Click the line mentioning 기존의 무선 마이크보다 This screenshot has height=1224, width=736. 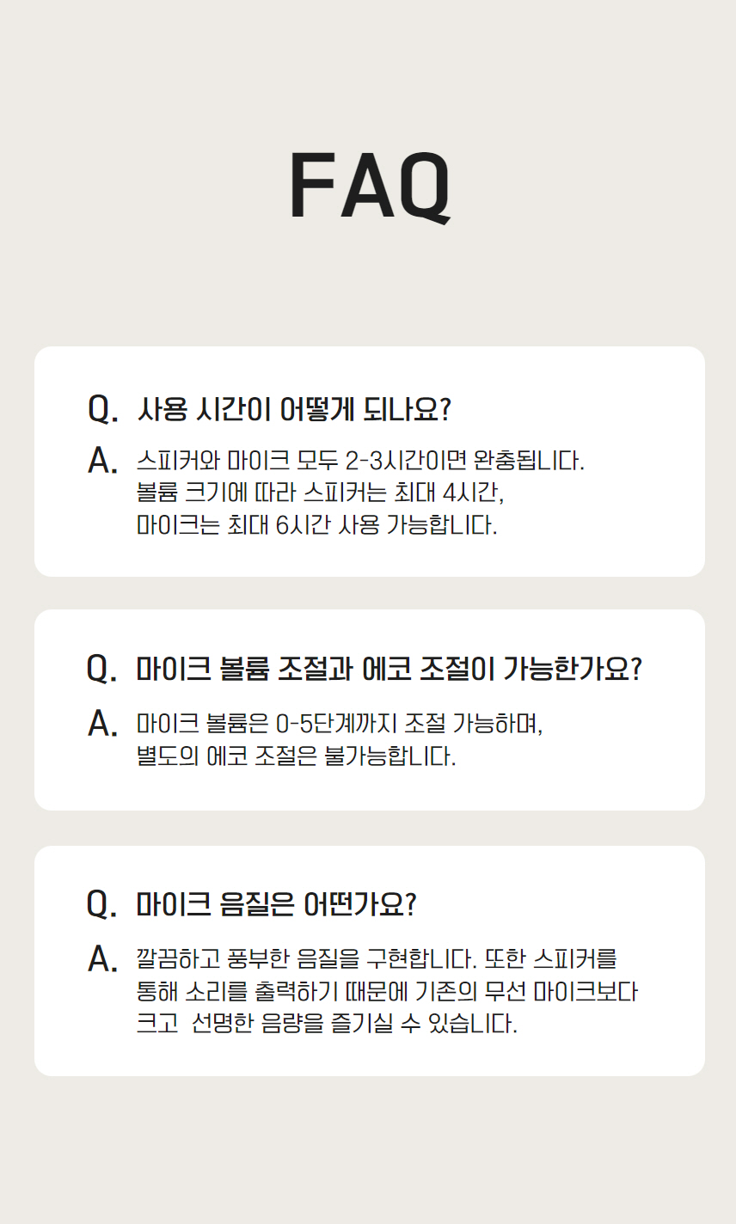point(387,991)
